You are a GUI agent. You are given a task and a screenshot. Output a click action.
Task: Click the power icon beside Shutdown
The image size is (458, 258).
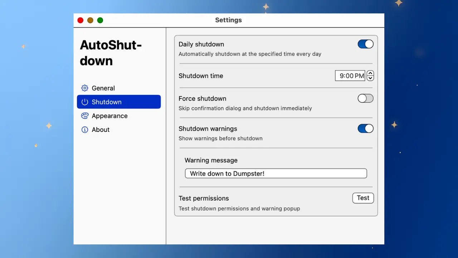[84, 102]
